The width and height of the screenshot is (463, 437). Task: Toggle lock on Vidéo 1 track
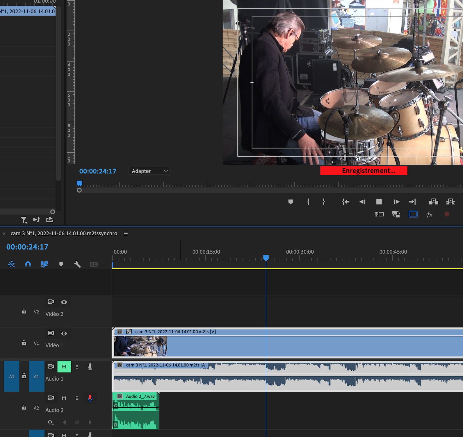pyautogui.click(x=24, y=343)
